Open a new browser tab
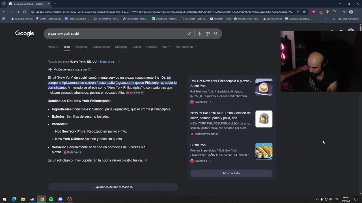362x203 pixels. click(x=55, y=4)
